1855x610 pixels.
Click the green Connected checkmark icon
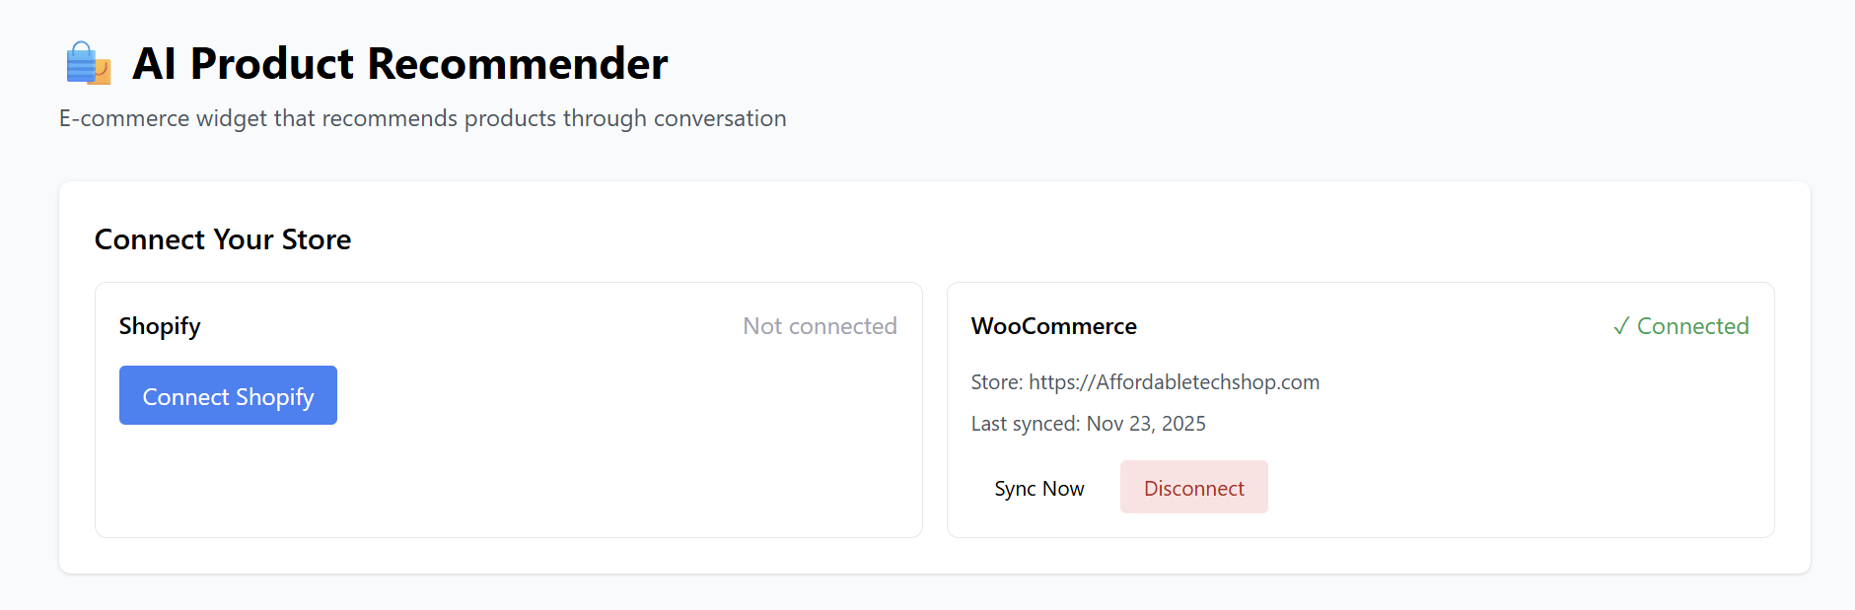(x=1620, y=327)
